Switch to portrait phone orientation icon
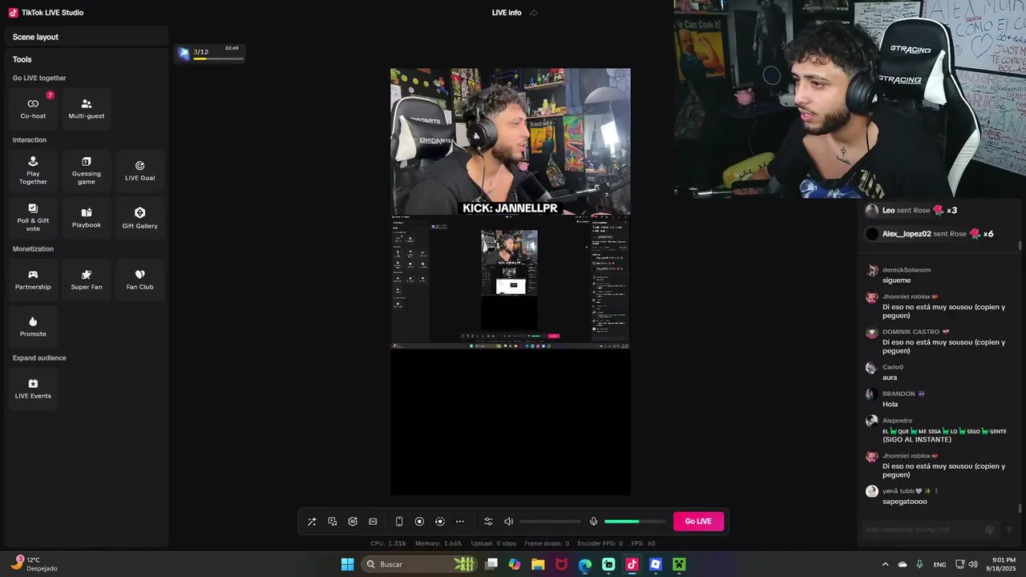Screen dimensions: 1026x577 (399, 522)
